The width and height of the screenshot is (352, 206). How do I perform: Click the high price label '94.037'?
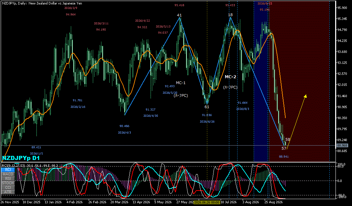(163, 33)
